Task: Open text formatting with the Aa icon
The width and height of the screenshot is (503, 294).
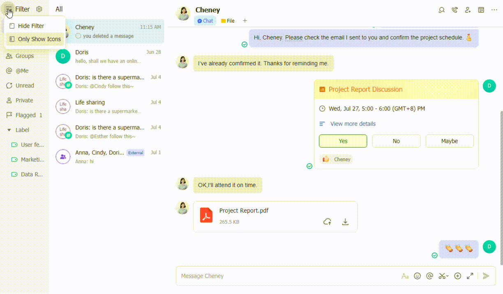Action: [405, 276]
